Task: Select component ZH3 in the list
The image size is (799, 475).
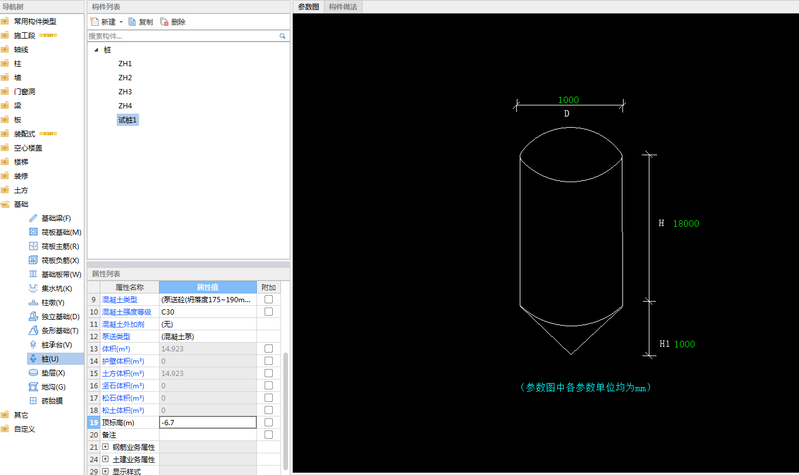Action: (125, 91)
